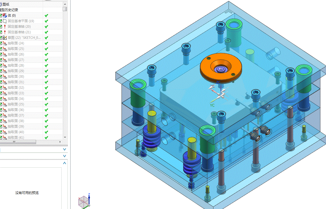Click the extract face icon of 抽取面 (35)
This screenshot has height=209, width=326.
point(5,104)
